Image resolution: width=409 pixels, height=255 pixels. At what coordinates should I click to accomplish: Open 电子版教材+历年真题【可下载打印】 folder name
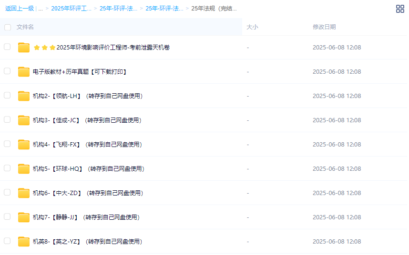click(x=80, y=71)
